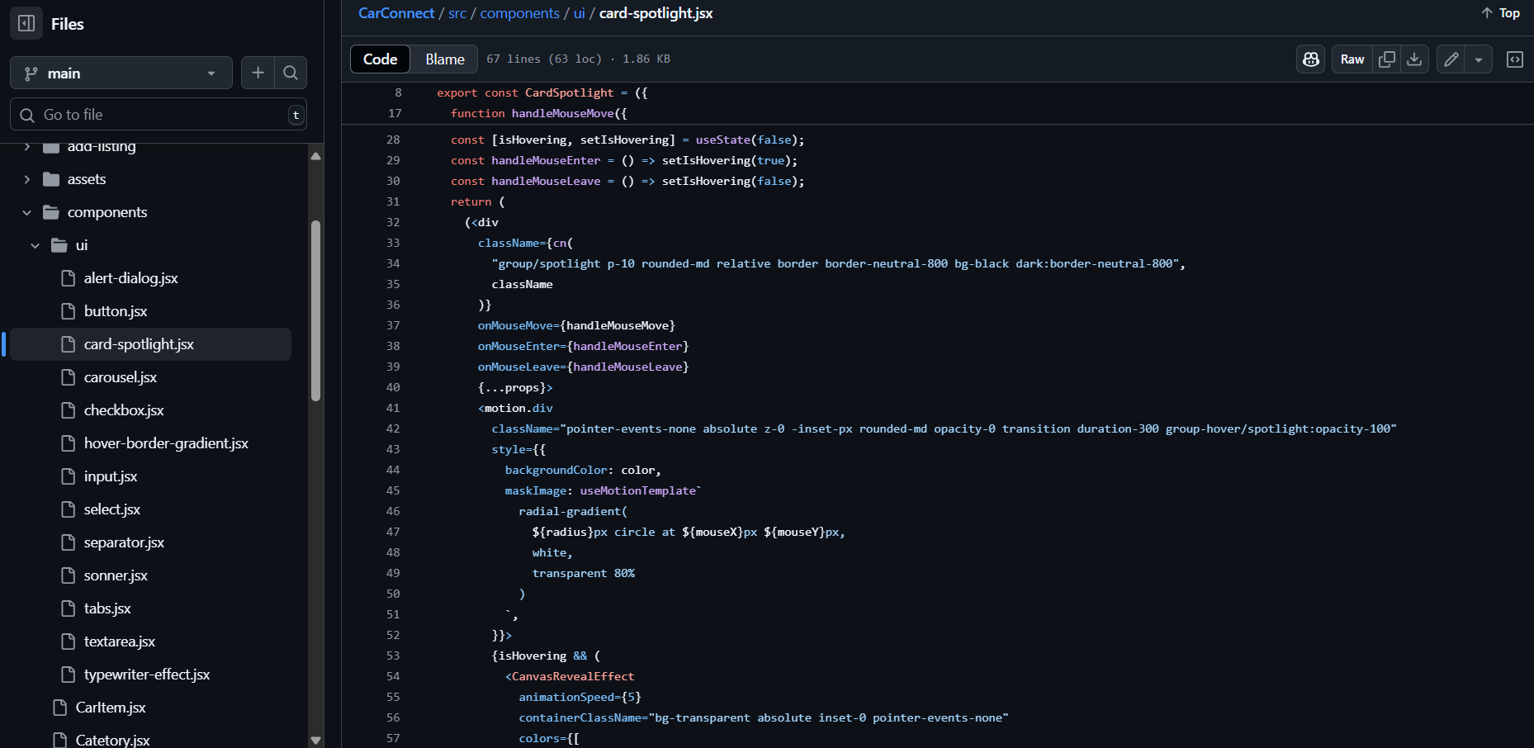
Task: Click the file icon beside button.jsx
Action: pyautogui.click(x=69, y=311)
